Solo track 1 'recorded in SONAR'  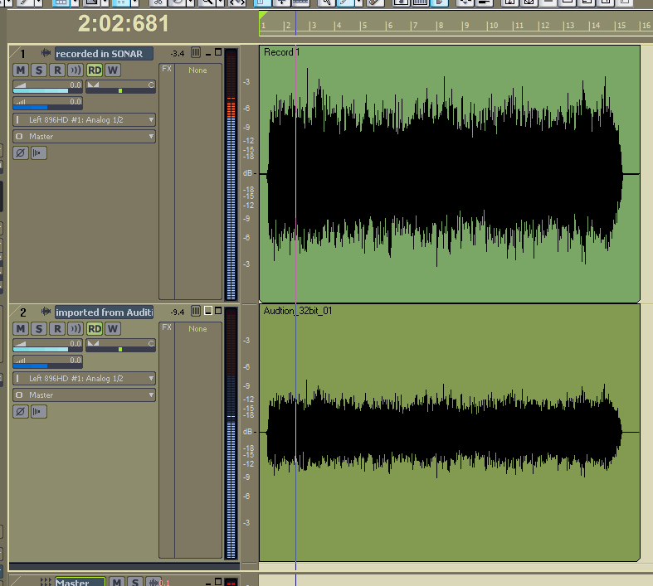coord(39,70)
